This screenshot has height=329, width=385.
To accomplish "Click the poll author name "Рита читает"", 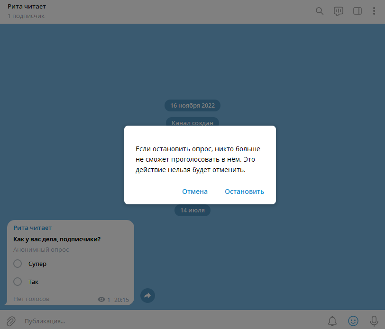I will coord(32,228).
